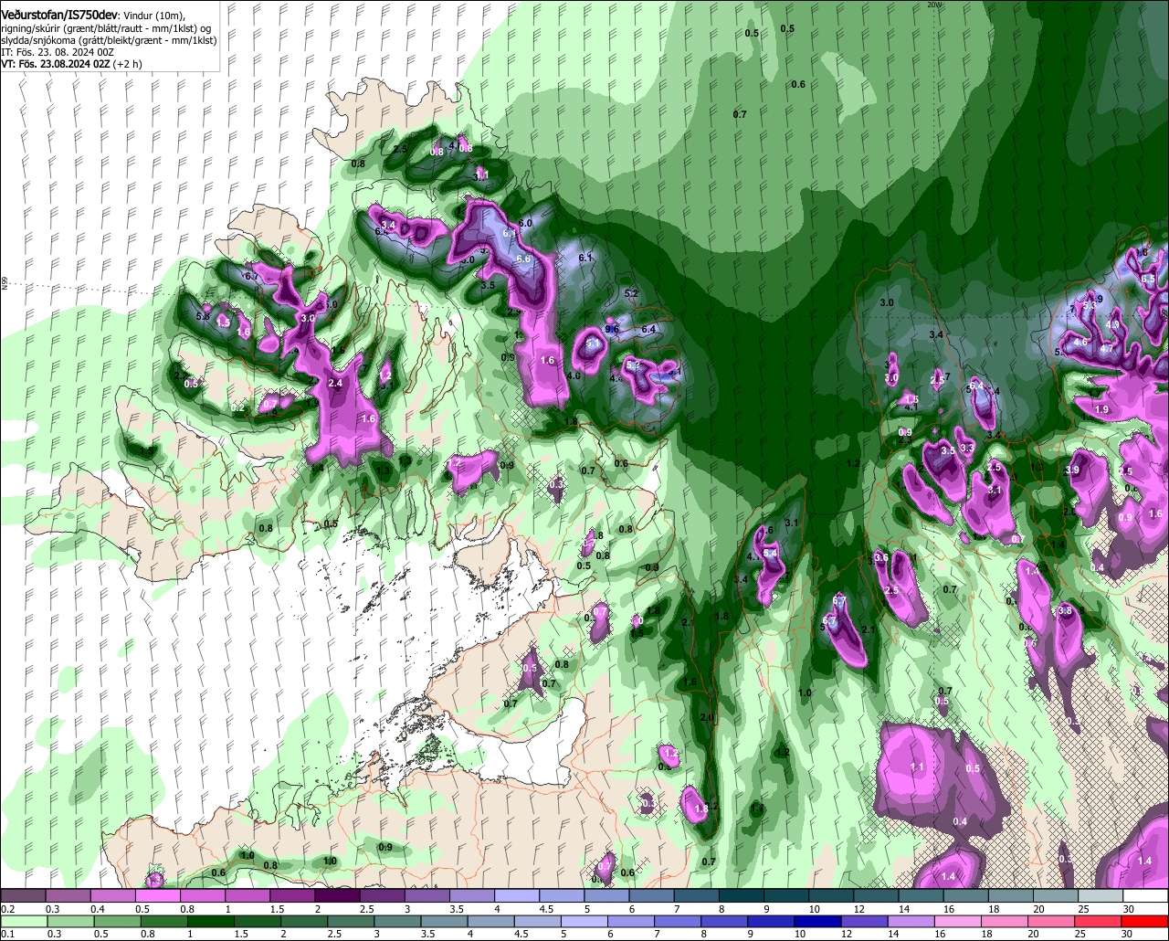Click the 6.6 value in the purple snow band
Viewport: 1169px width, 941px height.
point(523,259)
